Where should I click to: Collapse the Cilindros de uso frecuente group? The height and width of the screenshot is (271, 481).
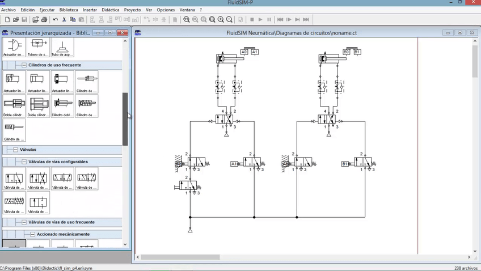tap(24, 65)
